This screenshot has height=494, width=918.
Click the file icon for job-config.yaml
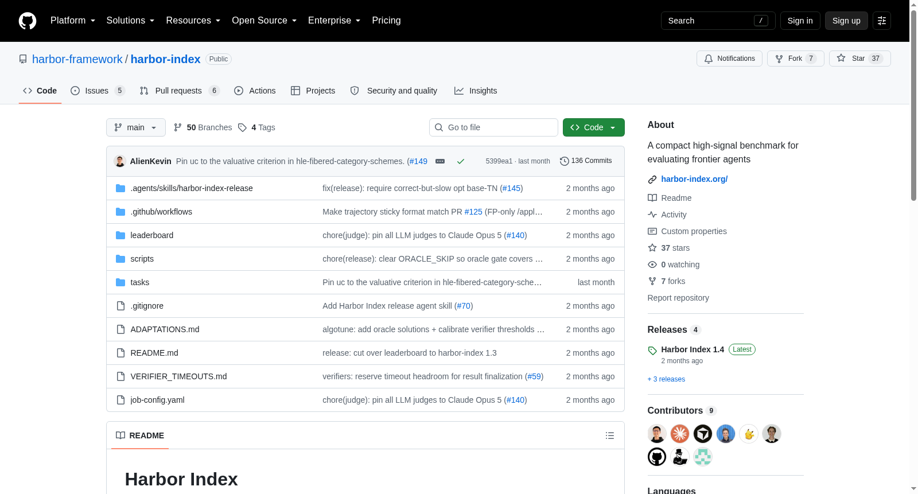[x=120, y=400]
